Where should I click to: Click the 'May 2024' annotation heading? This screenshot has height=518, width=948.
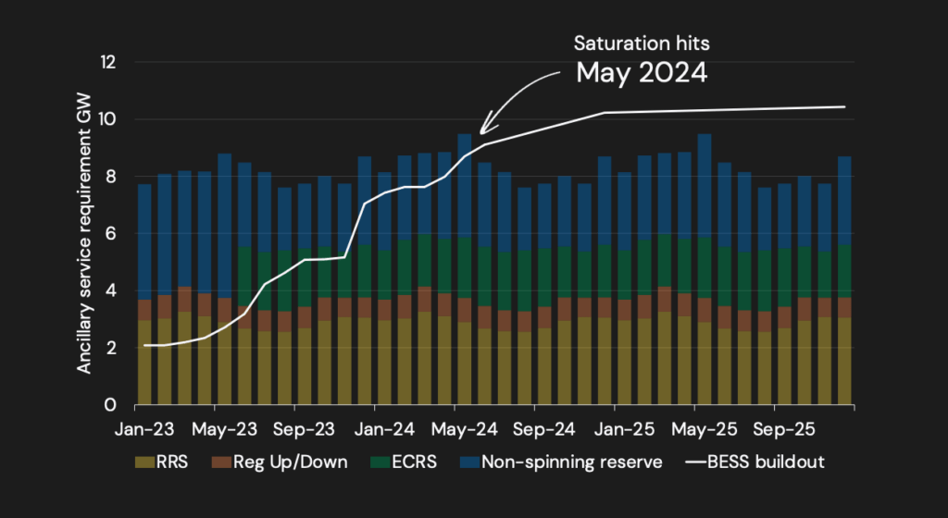pos(642,73)
